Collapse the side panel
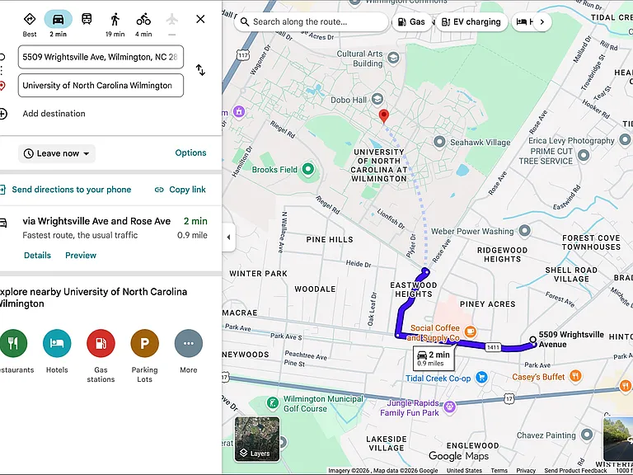The height and width of the screenshot is (475, 633). coord(228,237)
